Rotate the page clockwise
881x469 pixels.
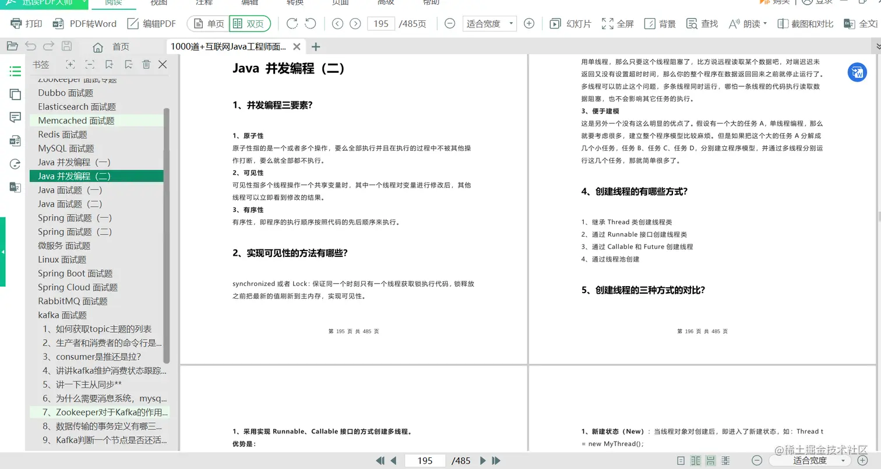point(292,24)
